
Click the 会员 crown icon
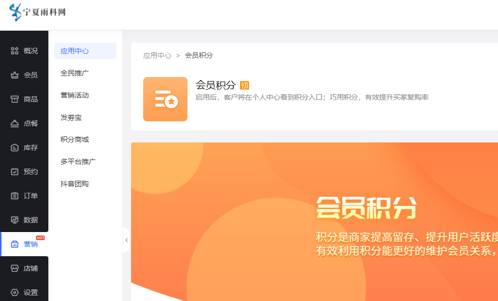[15, 75]
